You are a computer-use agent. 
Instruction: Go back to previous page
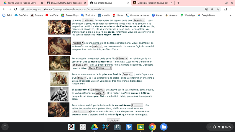point(4,9)
